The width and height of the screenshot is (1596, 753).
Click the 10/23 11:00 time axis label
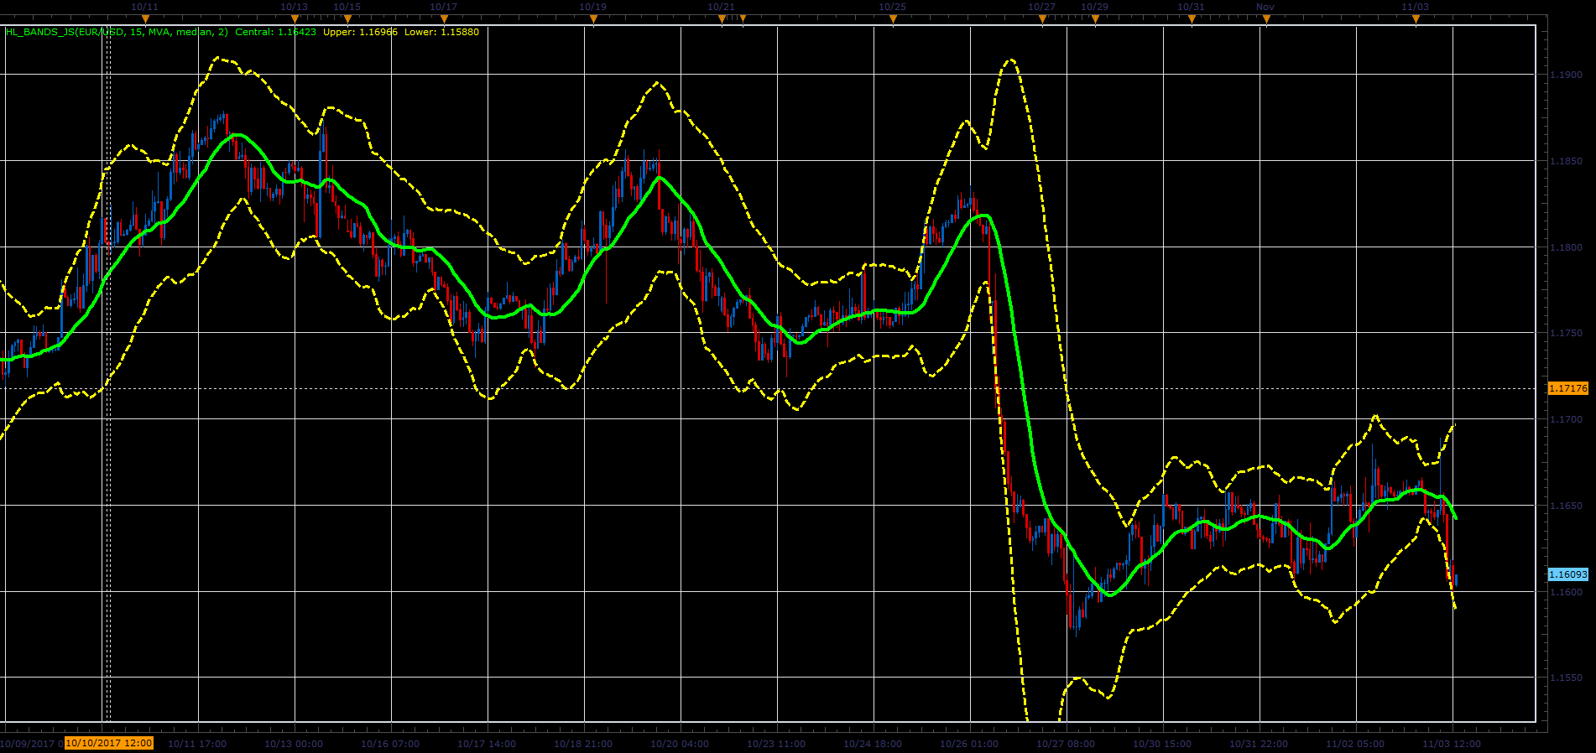(x=776, y=744)
